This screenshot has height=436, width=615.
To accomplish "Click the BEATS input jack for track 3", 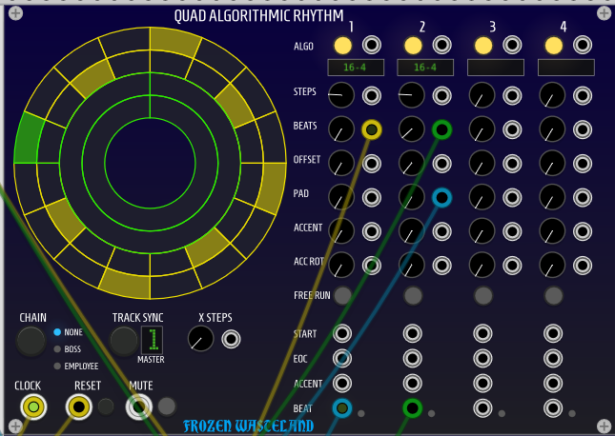I will click(512, 129).
